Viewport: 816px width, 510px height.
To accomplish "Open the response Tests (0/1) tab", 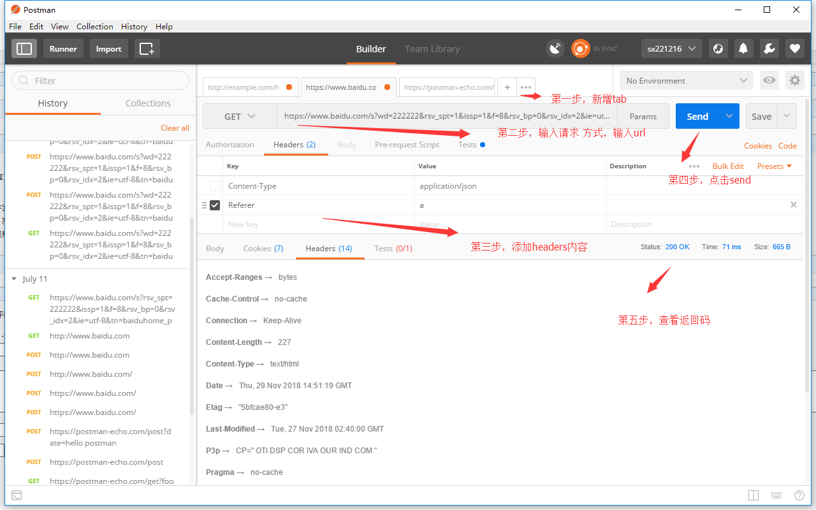I will pos(393,249).
